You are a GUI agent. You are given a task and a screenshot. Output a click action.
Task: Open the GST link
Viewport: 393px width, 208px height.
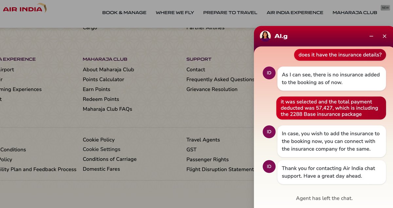coord(192,150)
